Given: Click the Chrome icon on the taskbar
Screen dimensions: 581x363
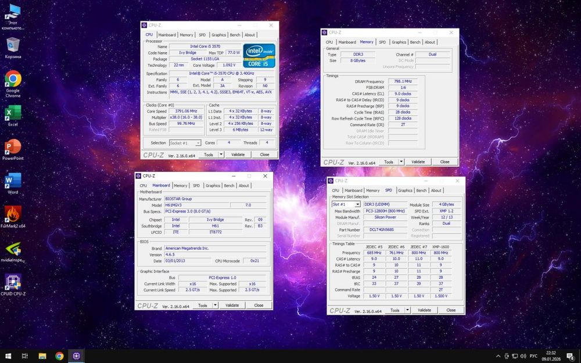Looking at the screenshot, I should [59, 356].
